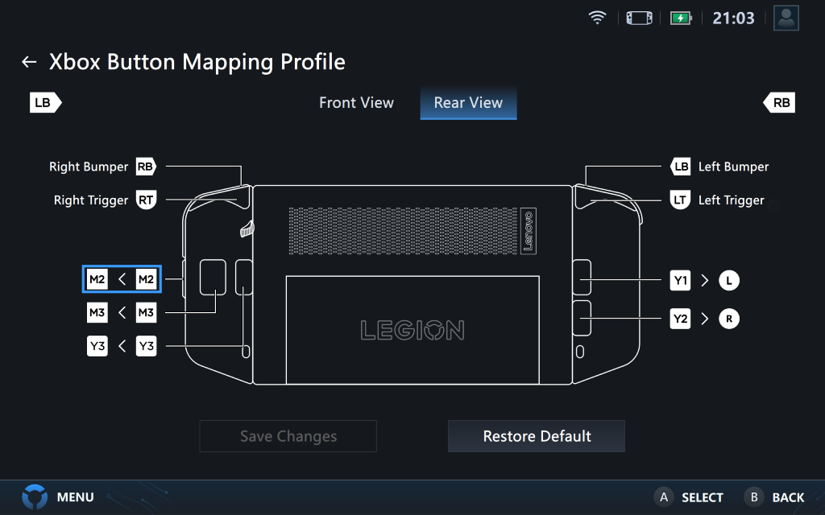
Task: Click the LT icon beside Left Trigger
Action: pyautogui.click(x=681, y=200)
